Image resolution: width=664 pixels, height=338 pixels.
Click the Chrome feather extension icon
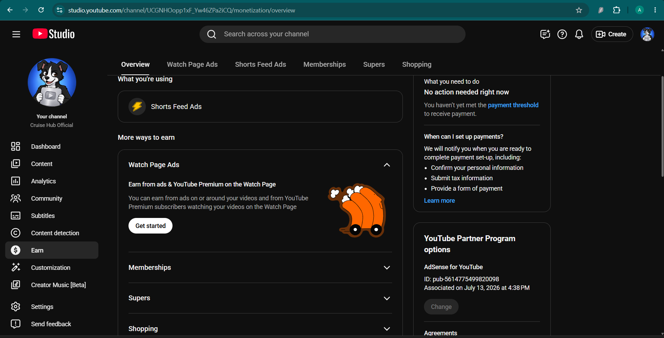pos(601,10)
